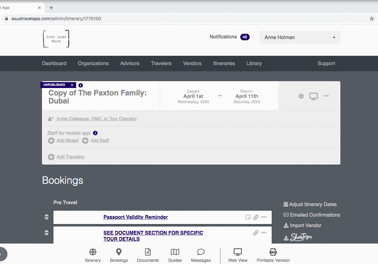This screenshot has height=264, width=378.
Task: Open the itinerary settings gear icon
Action: (301, 96)
